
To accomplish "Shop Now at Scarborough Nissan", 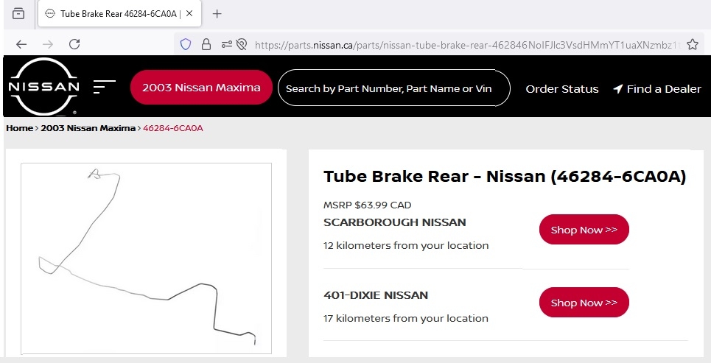I will pos(584,229).
